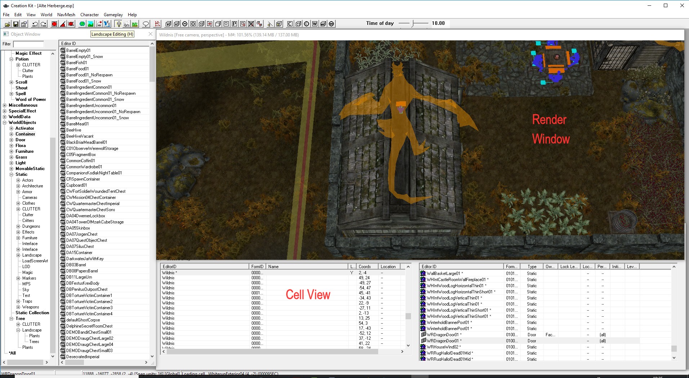The width and height of the screenshot is (689, 378).
Task: Open the Landscape Editing tool
Action: point(90,24)
